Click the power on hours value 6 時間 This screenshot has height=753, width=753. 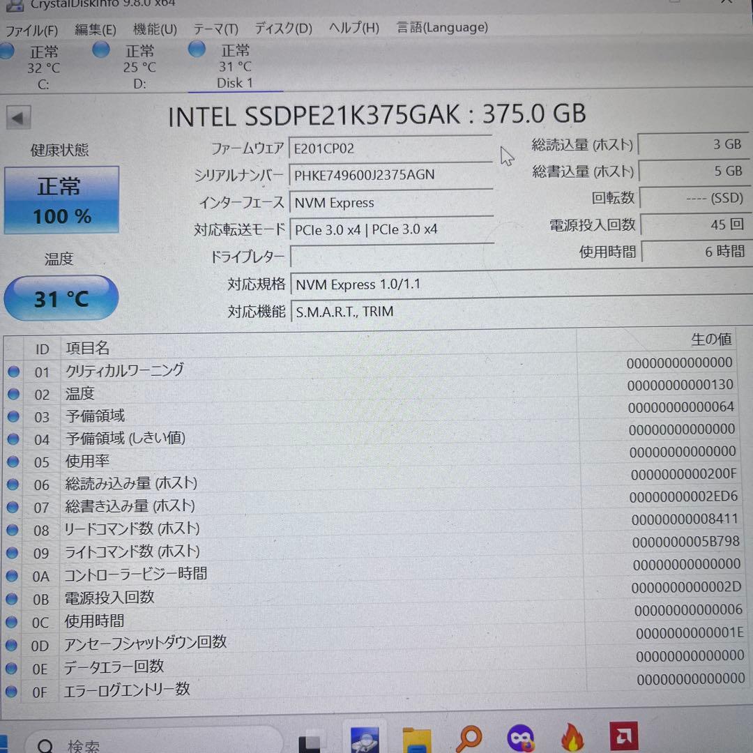[x=697, y=251]
